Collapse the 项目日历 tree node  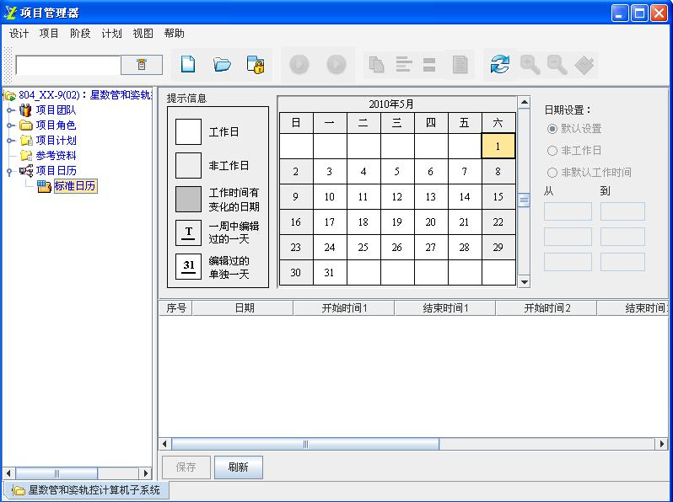click(10, 171)
